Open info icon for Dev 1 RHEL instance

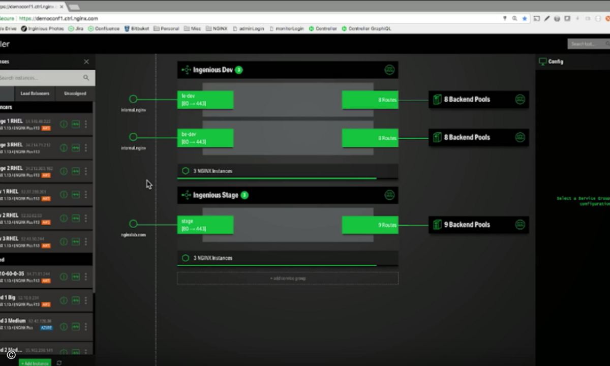coord(64,195)
